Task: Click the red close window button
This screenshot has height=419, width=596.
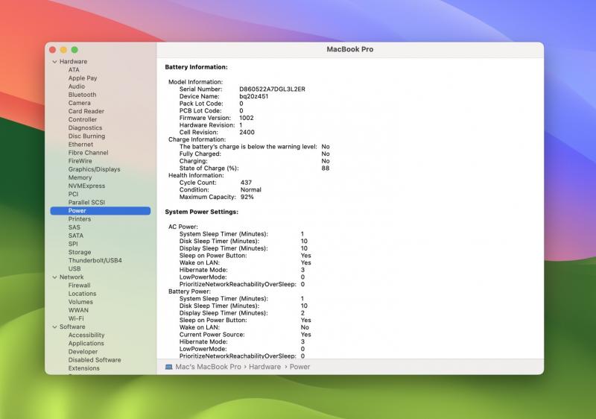Action: (x=53, y=49)
